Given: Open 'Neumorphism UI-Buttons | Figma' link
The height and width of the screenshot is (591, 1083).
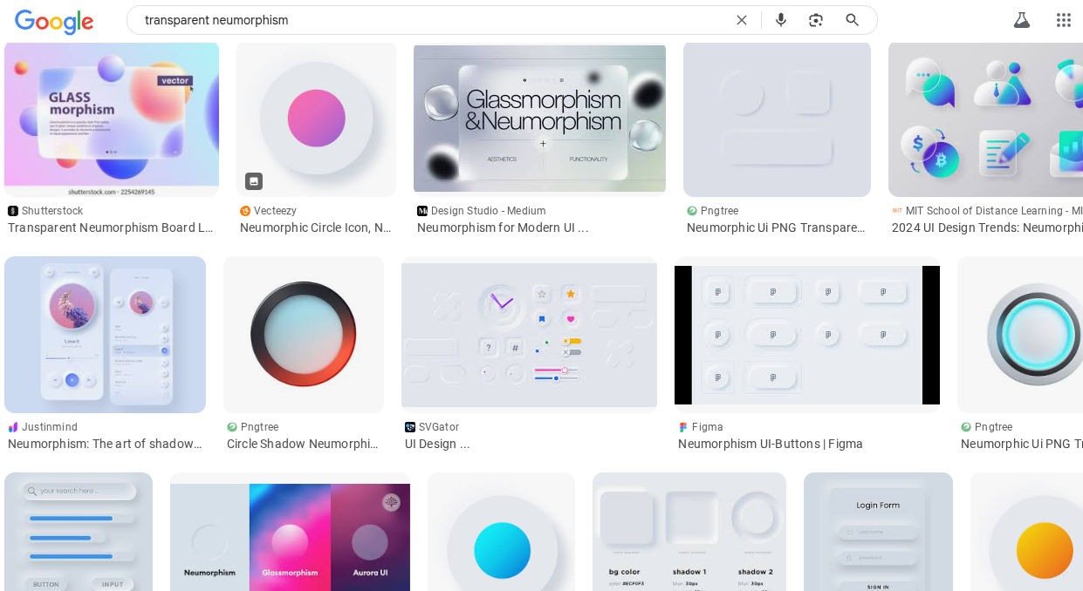Looking at the screenshot, I should click(771, 444).
